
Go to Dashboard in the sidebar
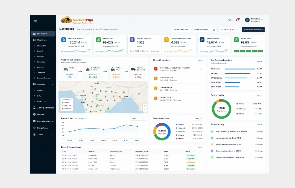(x=43, y=34)
